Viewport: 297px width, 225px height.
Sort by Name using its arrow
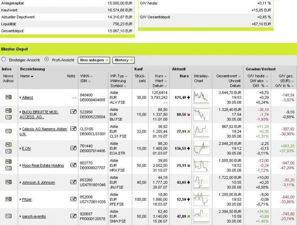click(32, 76)
